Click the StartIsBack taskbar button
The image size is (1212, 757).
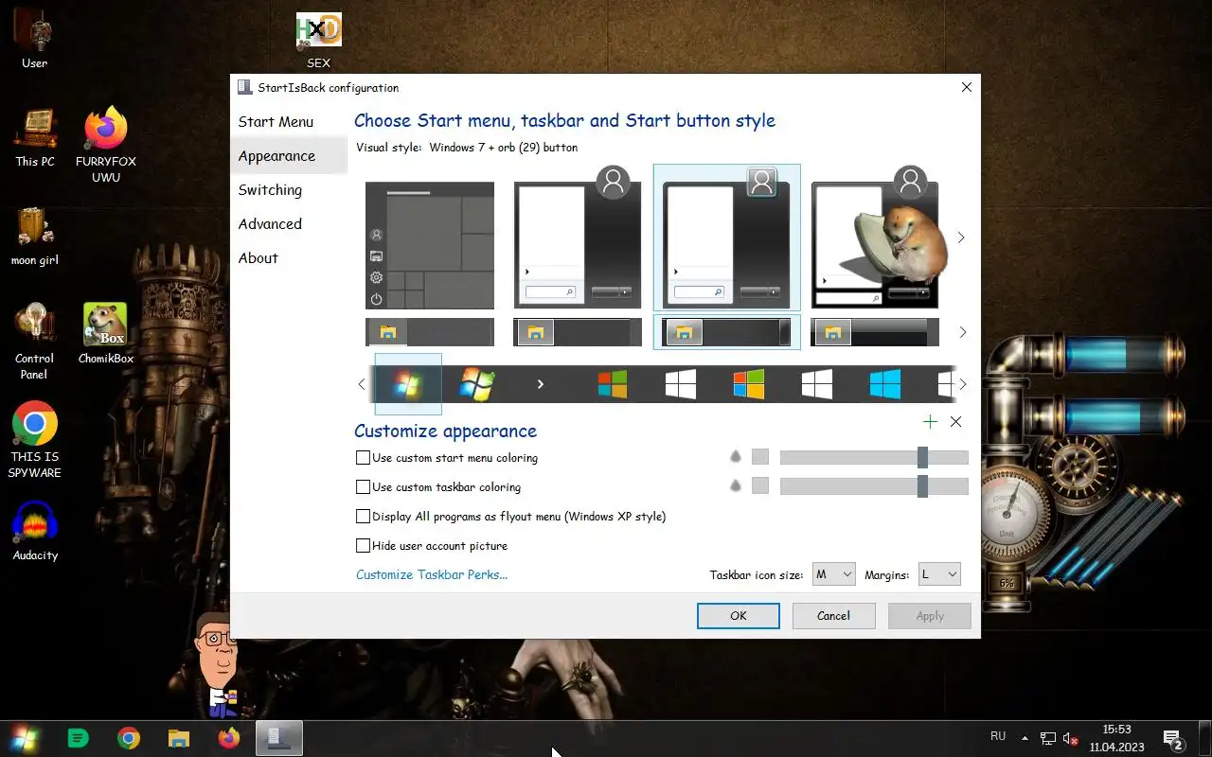point(278,738)
